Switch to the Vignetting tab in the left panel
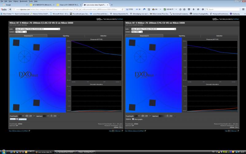This screenshot has width=246, height=154. 66,36
